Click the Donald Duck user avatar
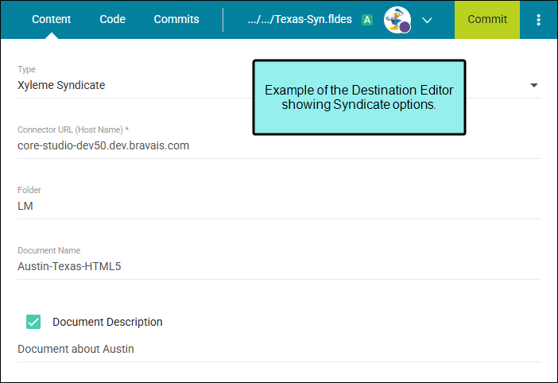 pyautogui.click(x=396, y=19)
